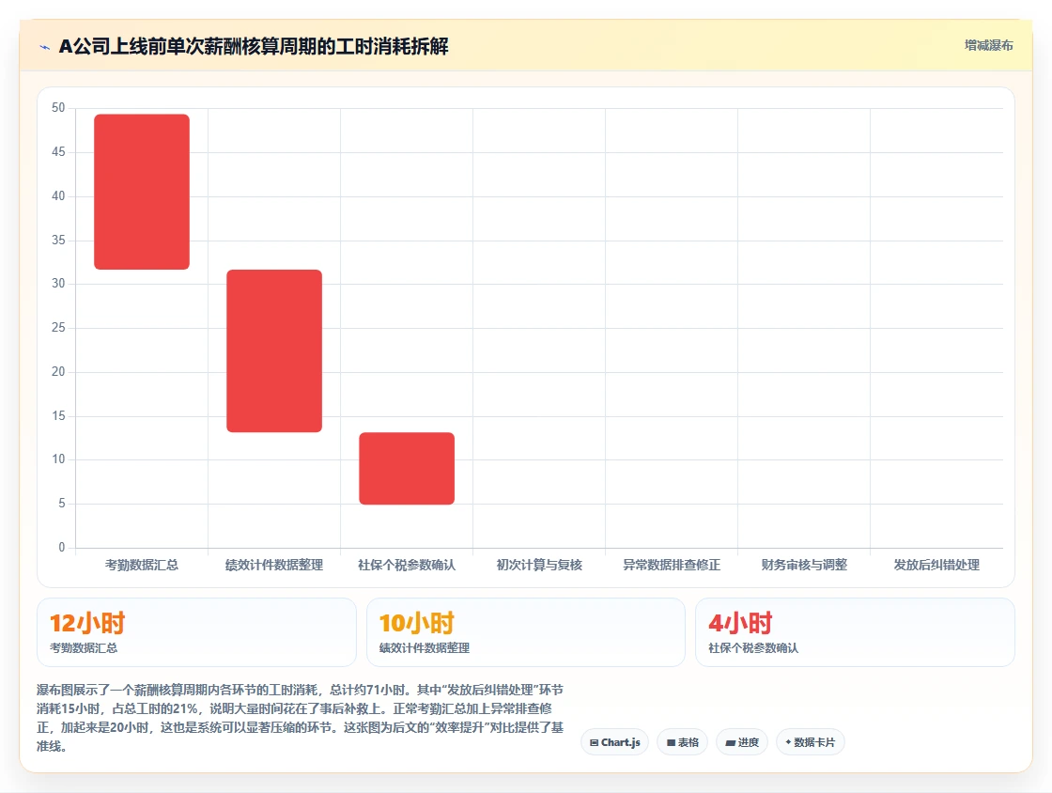The image size is (1052, 793).
Task: Click the 进度 tag pill
Action: click(742, 742)
